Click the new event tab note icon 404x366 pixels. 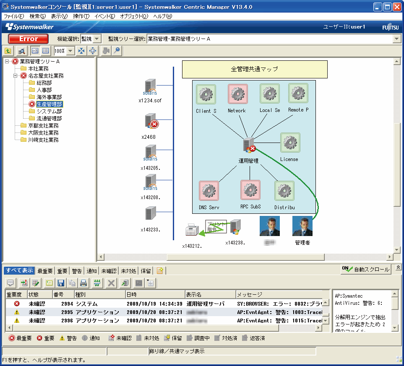coord(160,271)
